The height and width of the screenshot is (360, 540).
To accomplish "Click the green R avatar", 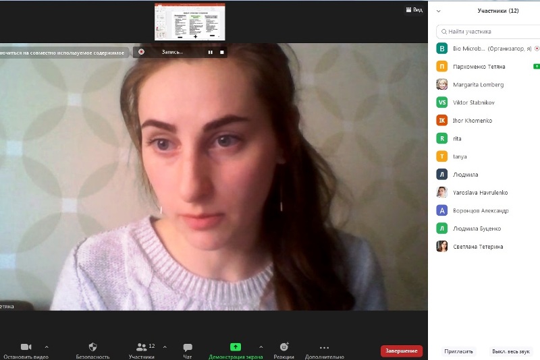I will pyautogui.click(x=442, y=138).
